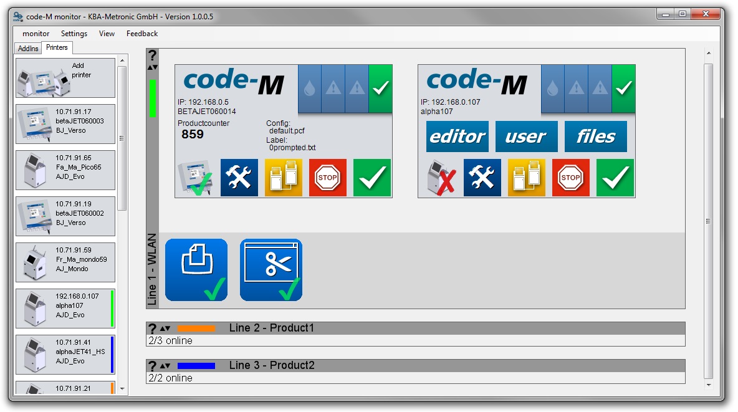The width and height of the screenshot is (738, 412).
Task: Click the second warning triangle on alpha107 card
Action: pos(600,89)
